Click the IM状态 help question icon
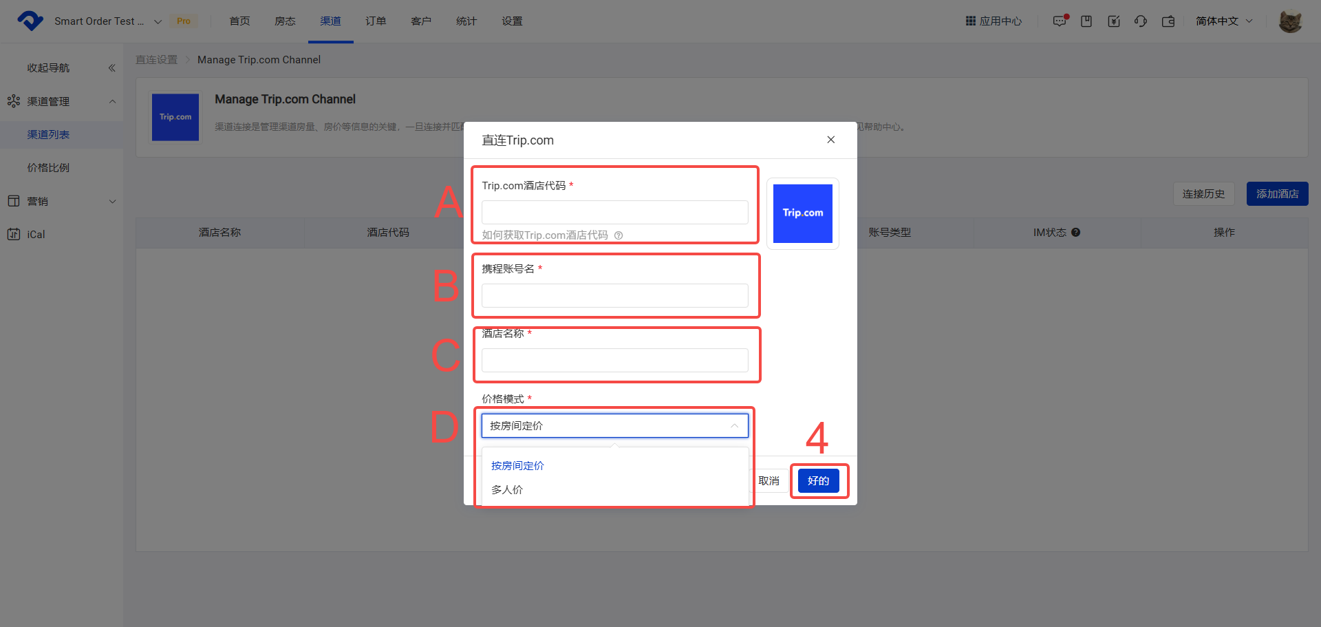 pos(1076,233)
